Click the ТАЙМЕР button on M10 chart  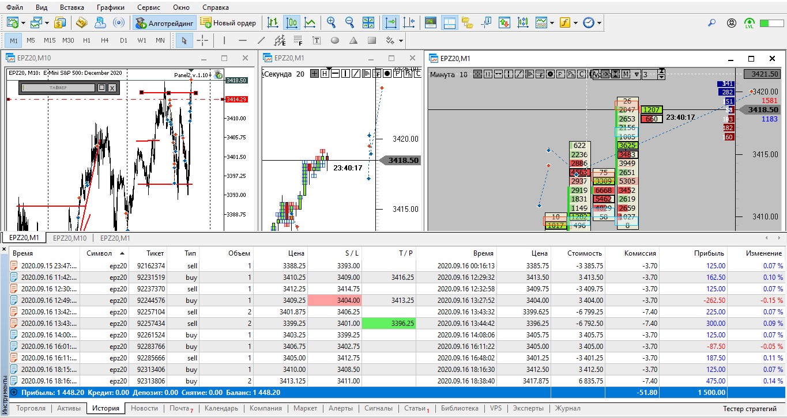point(58,88)
